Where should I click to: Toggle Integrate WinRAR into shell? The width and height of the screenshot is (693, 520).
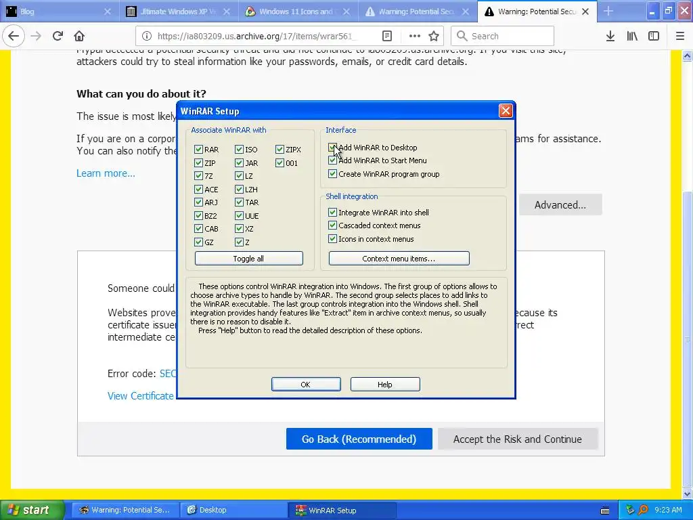pos(333,212)
